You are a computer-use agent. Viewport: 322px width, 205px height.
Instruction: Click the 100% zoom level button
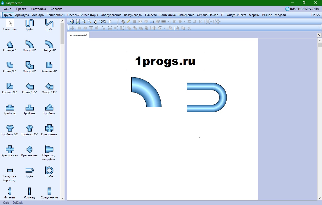pos(103,22)
